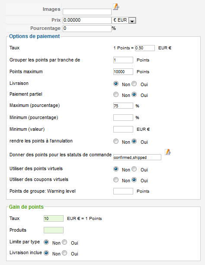The width and height of the screenshot is (205, 265).
Task: Select Oui for Limite par type
Action: point(64,242)
